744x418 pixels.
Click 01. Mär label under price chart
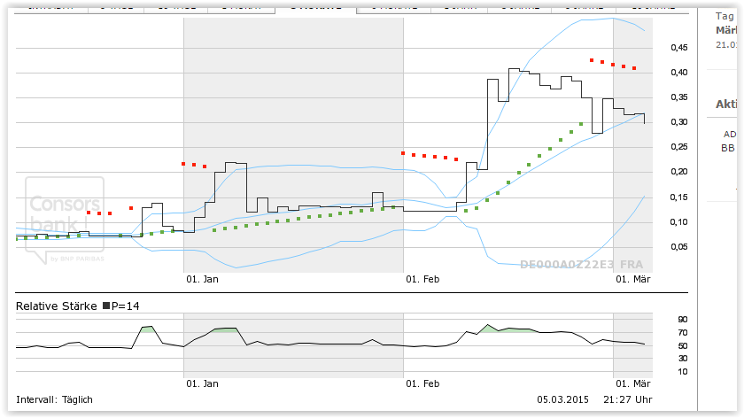click(633, 280)
